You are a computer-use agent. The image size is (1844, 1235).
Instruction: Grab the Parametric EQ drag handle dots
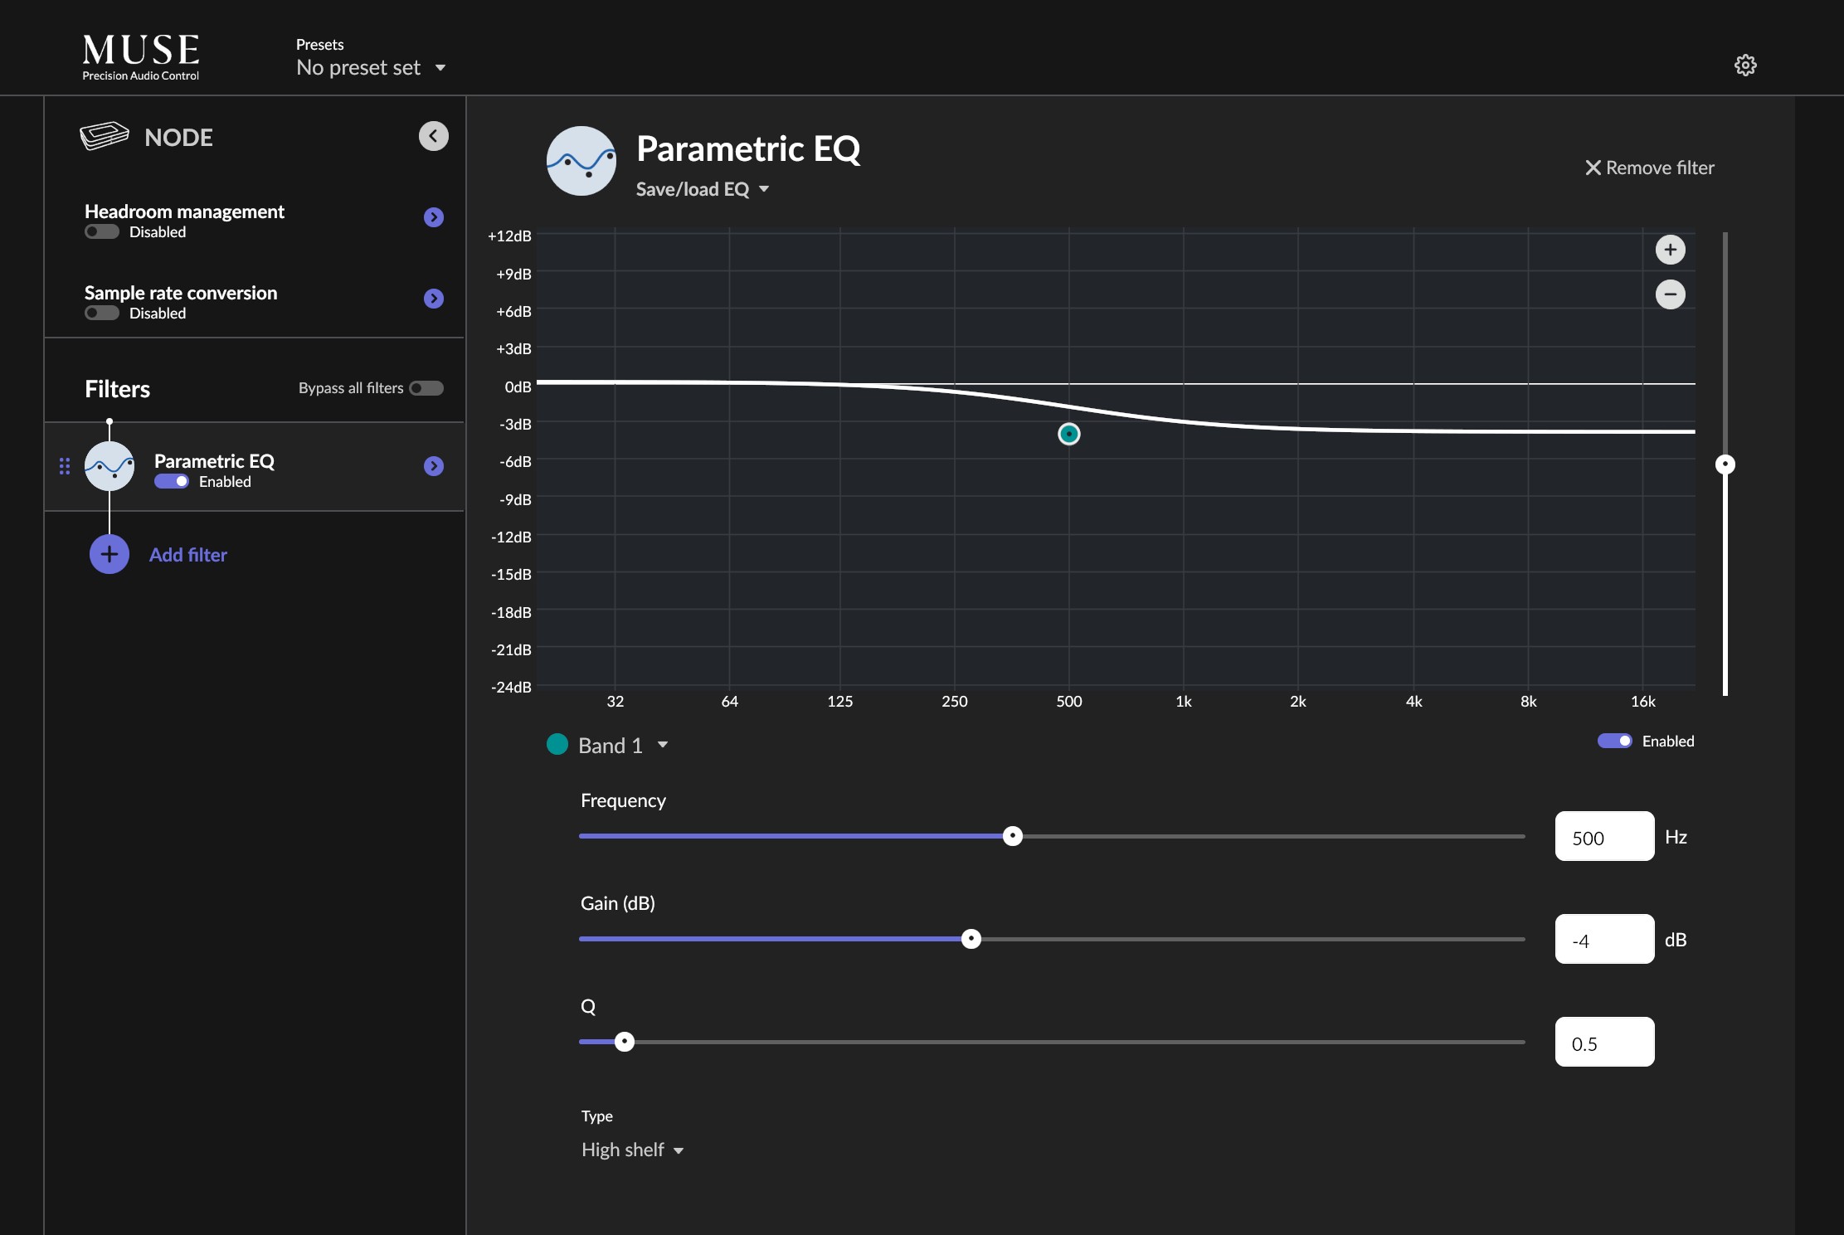pos(65,466)
